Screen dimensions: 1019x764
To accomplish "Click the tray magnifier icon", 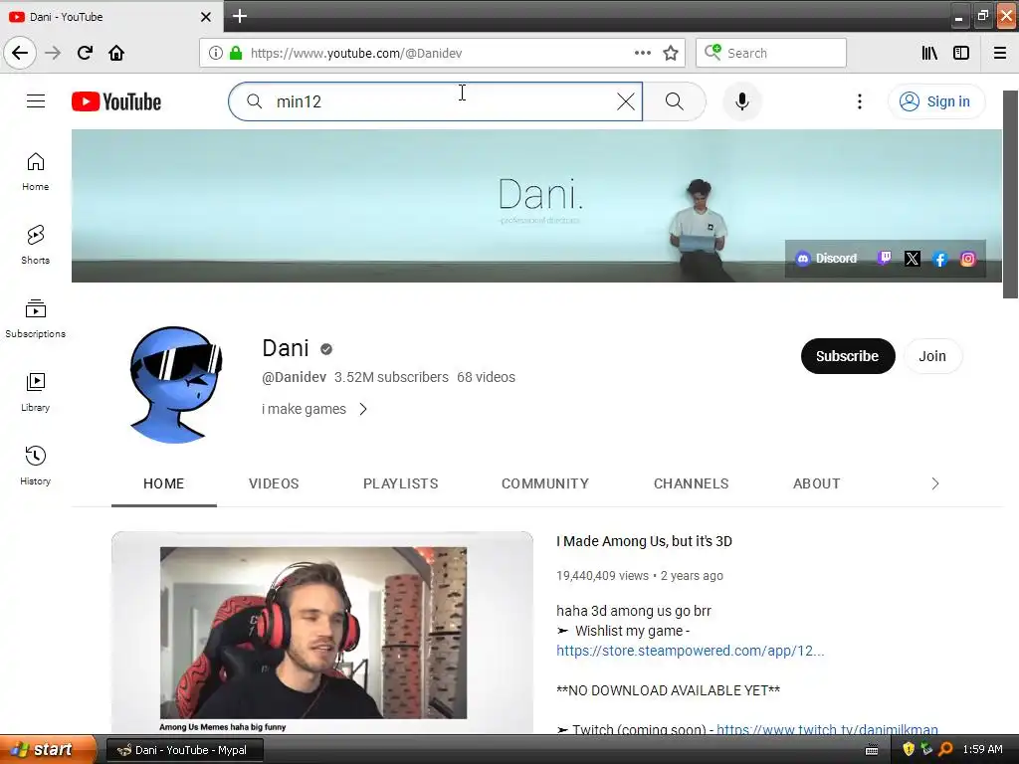I will click(945, 749).
